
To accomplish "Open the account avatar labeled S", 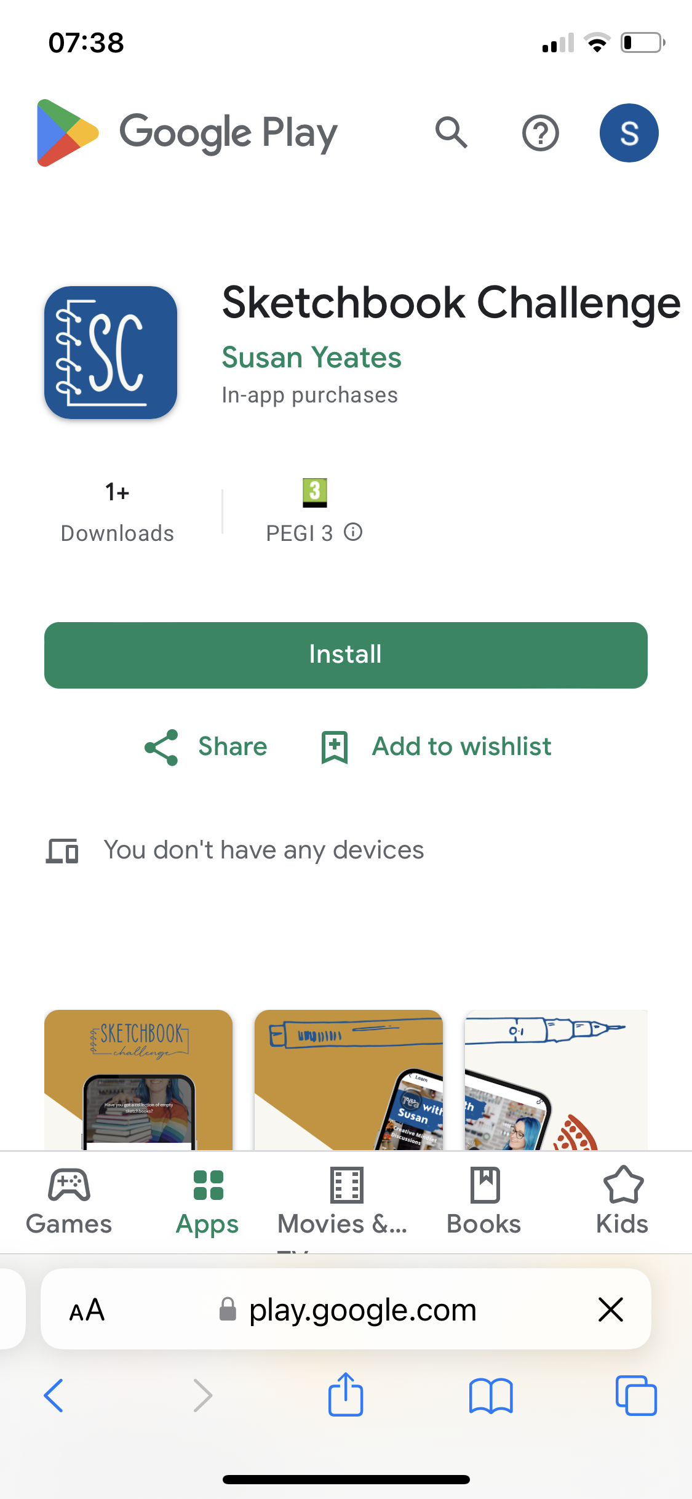I will point(629,133).
